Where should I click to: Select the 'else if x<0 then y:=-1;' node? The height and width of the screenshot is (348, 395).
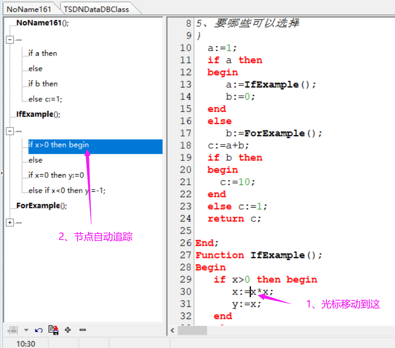[67, 190]
